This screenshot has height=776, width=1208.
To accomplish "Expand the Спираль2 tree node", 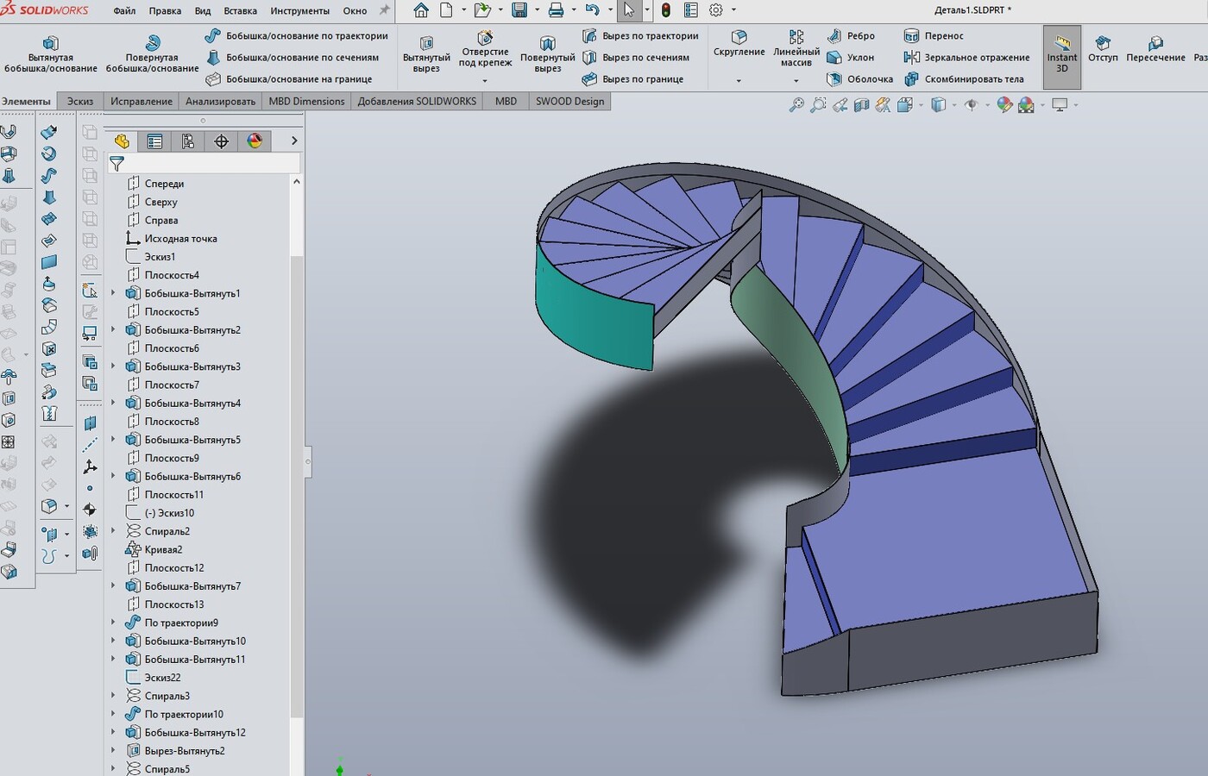I will (x=113, y=531).
